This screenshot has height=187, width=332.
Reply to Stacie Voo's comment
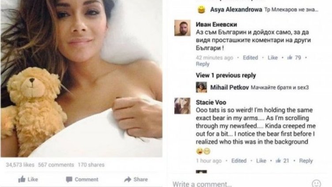(306, 161)
